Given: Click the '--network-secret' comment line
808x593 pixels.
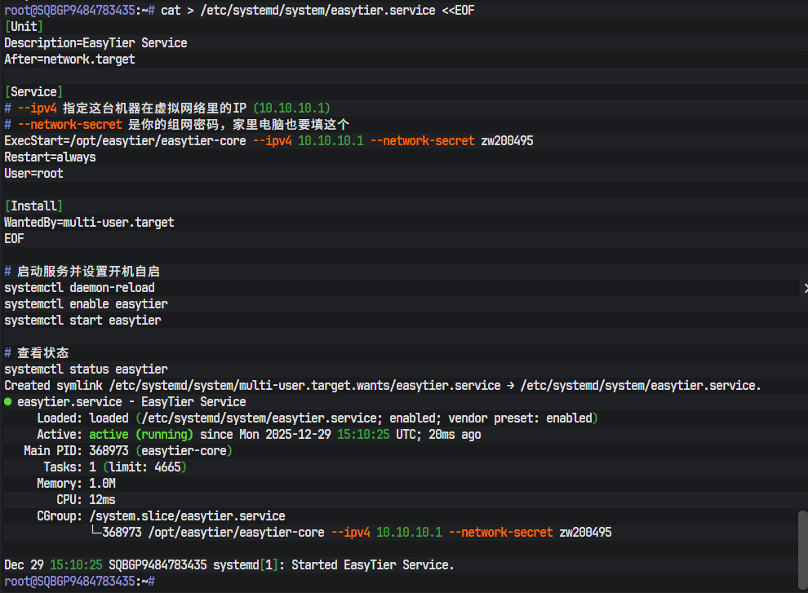Looking at the screenshot, I should click(177, 124).
